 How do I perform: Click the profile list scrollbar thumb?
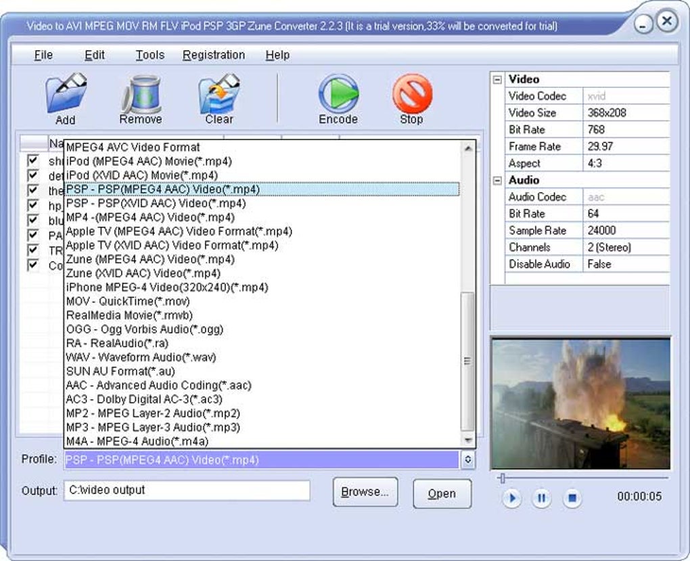[x=467, y=361]
